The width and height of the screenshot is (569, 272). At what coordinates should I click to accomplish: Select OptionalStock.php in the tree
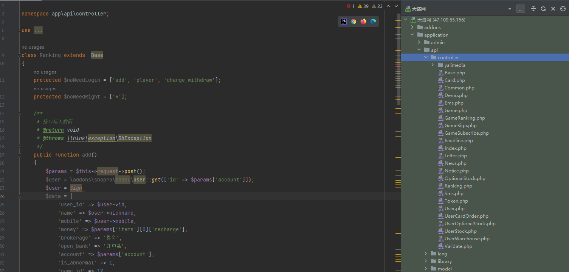(465, 178)
